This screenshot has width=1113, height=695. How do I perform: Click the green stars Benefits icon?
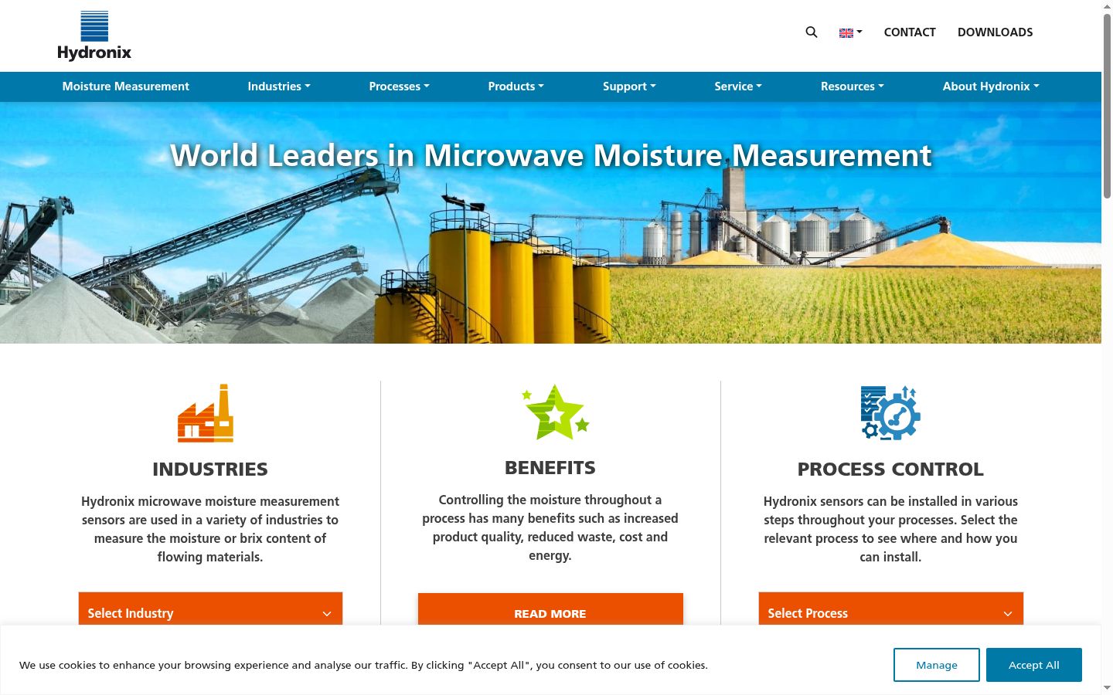pyautogui.click(x=556, y=412)
